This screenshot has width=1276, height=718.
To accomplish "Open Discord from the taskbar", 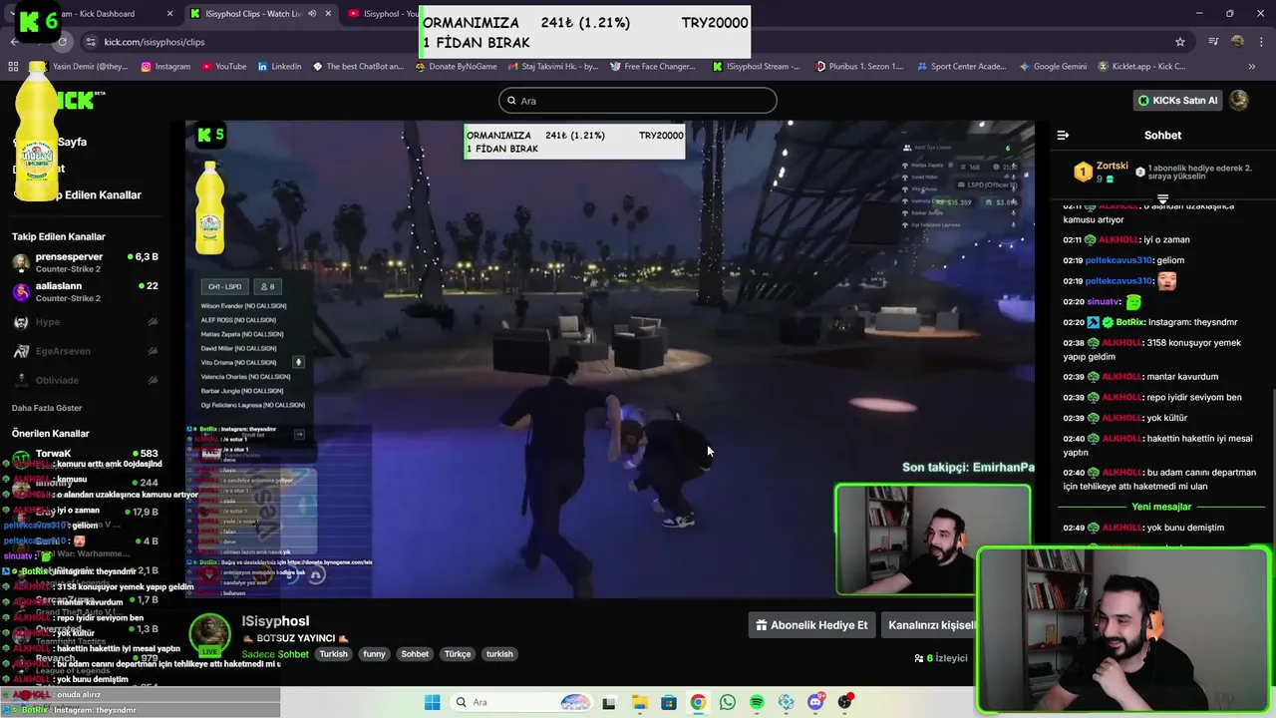I will [815, 703].
